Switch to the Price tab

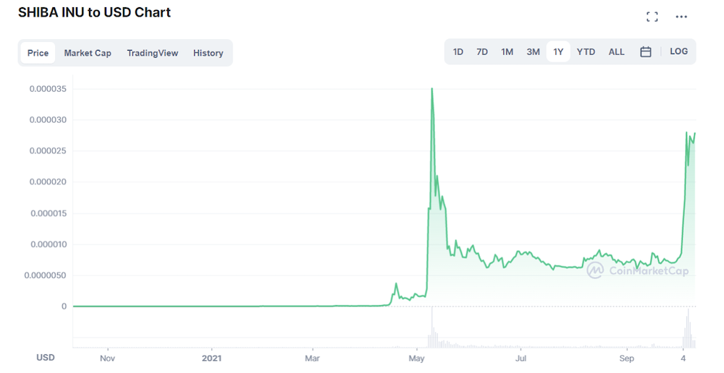tap(38, 53)
